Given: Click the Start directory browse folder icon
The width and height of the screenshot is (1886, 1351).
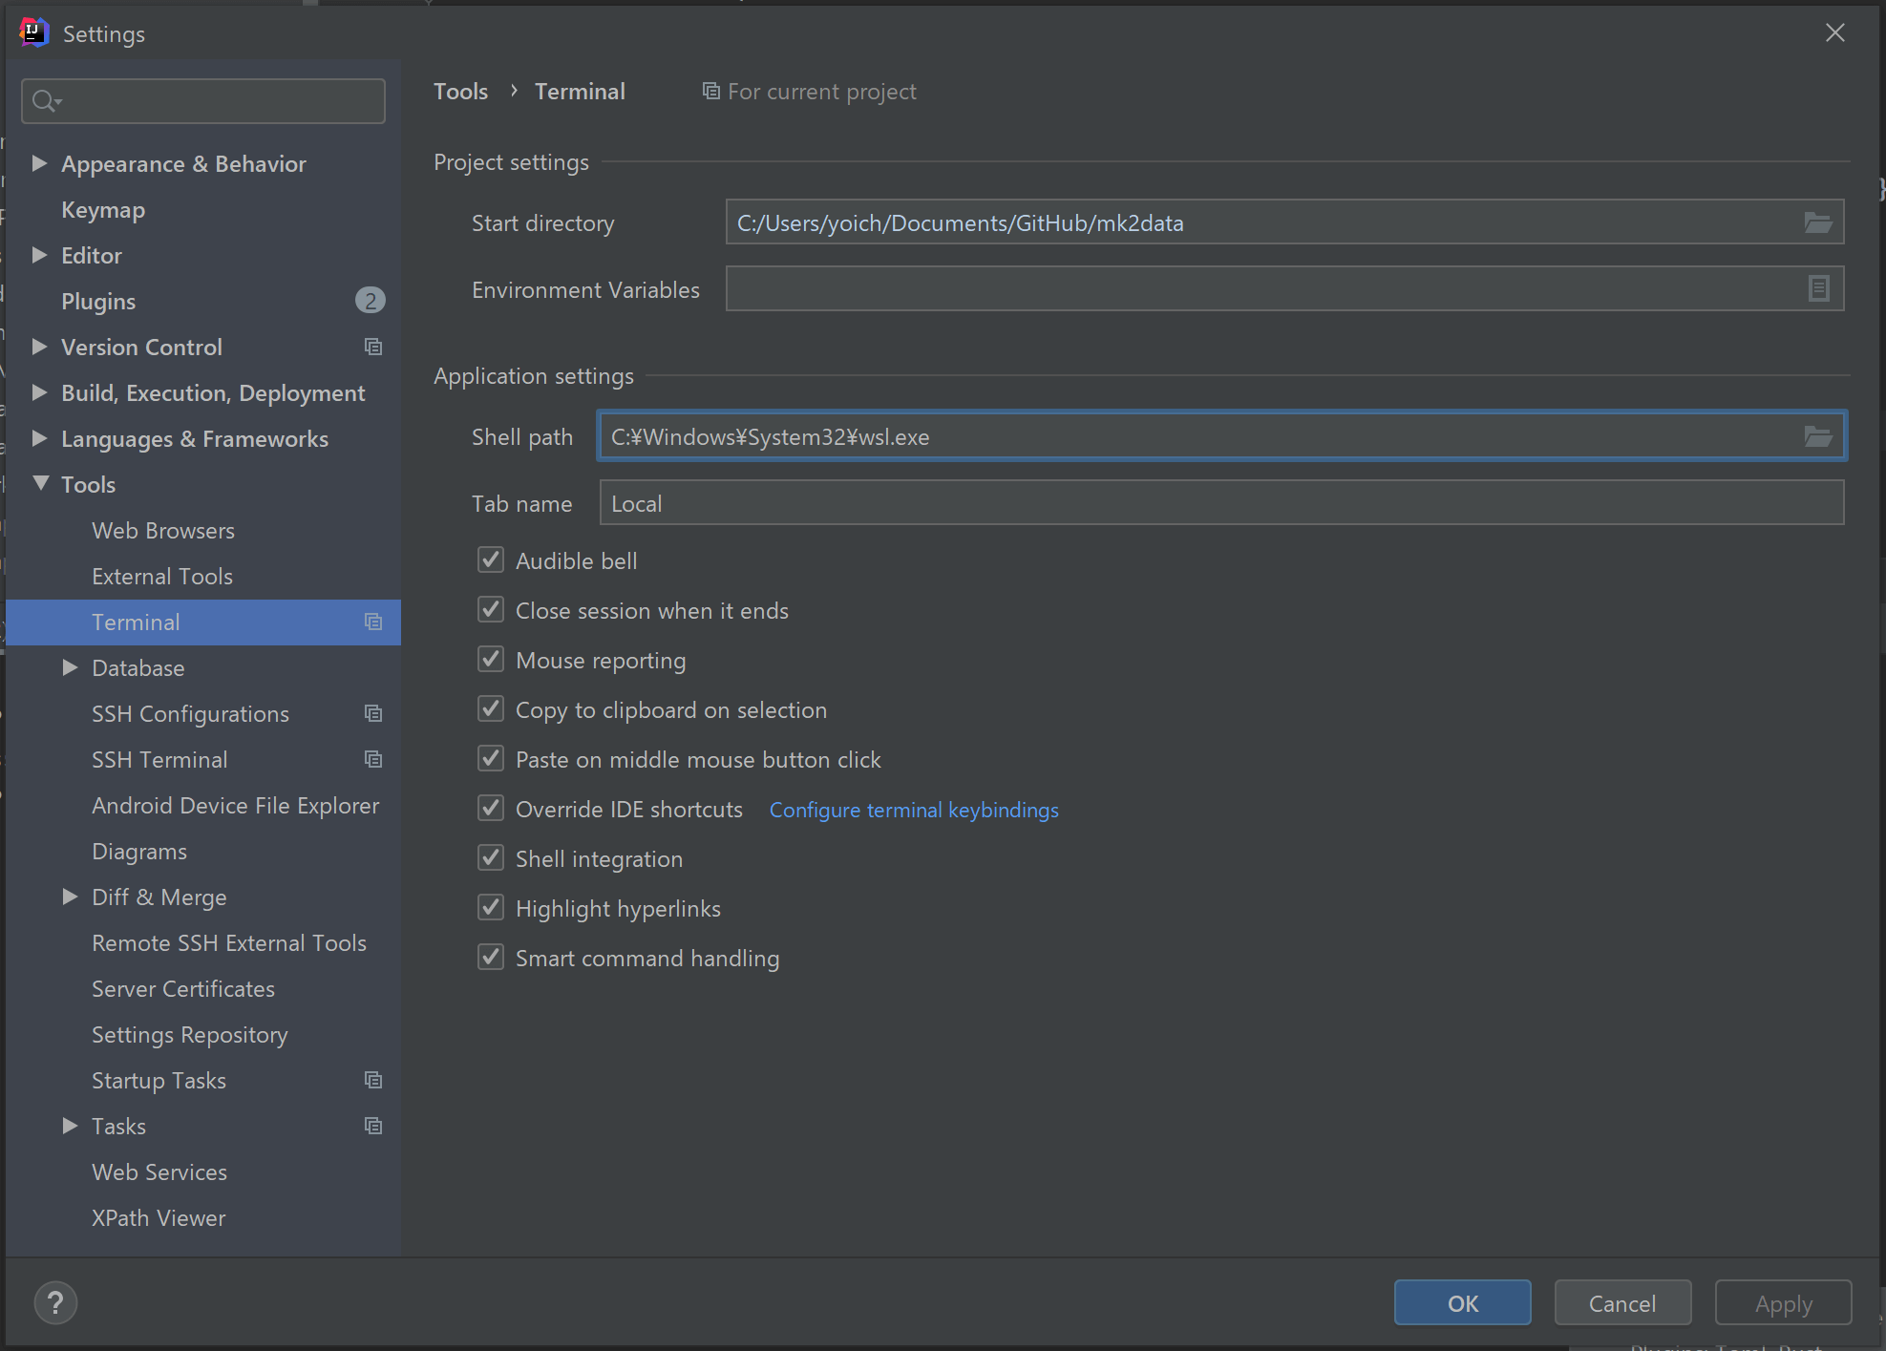Looking at the screenshot, I should (1817, 223).
